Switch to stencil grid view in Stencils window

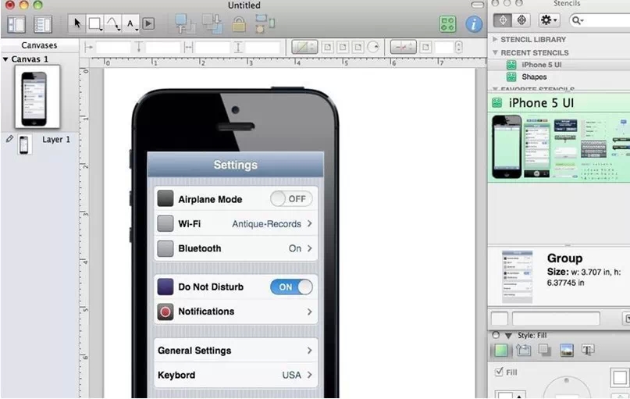(503, 20)
